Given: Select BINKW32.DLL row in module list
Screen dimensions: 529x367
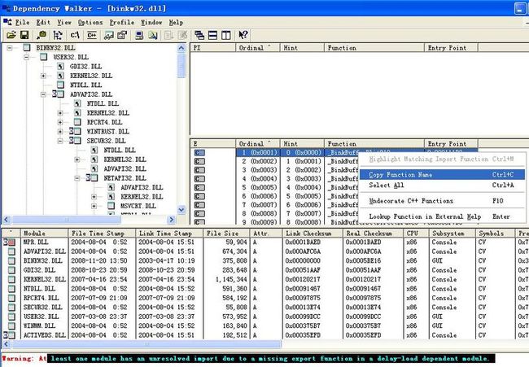Looking at the screenshot, I should coord(263,260).
